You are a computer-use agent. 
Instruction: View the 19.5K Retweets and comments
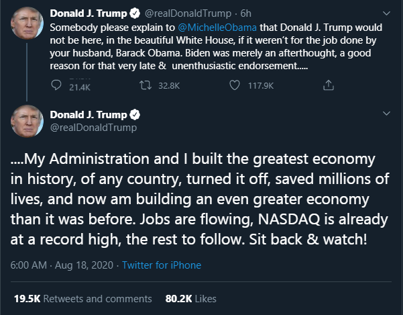82,297
